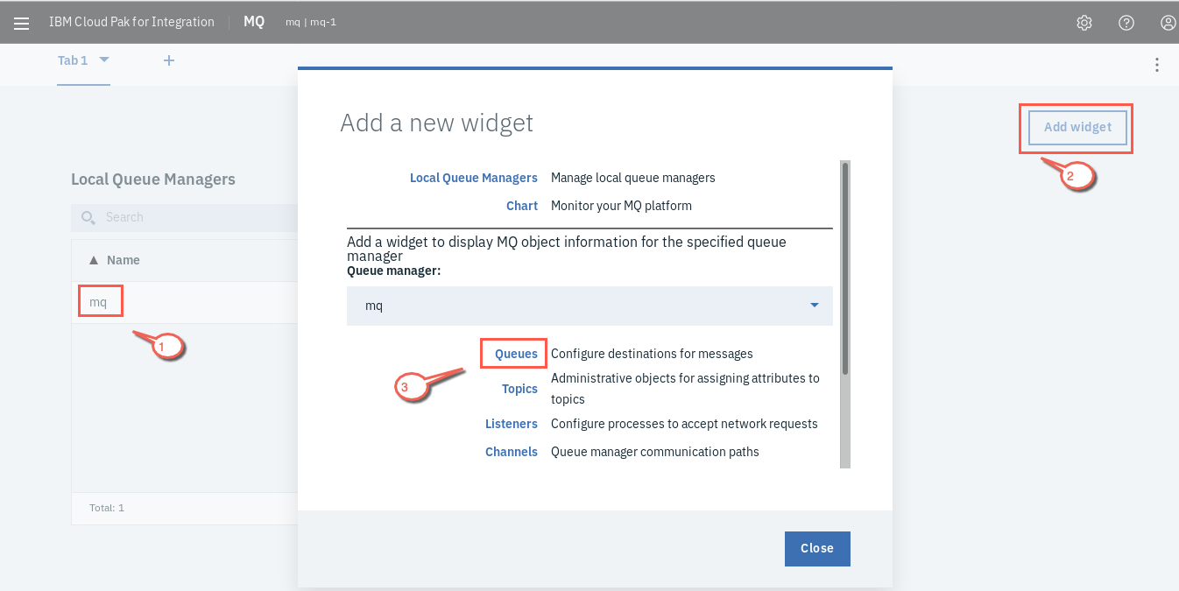Open the settings gear icon
The width and height of the screenshot is (1179, 591).
(1084, 23)
